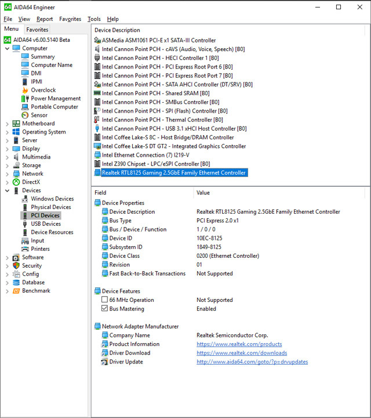Select the DMI tree item
Viewport: 371px width, 418px height.
tap(36, 73)
